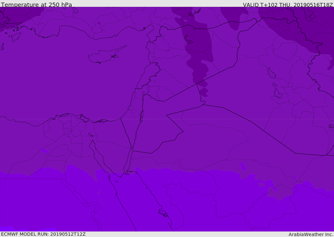The image size is (334, 237).
Task: Click the 'ArabiaWeather Inc.' credit text
Action: tap(311, 234)
